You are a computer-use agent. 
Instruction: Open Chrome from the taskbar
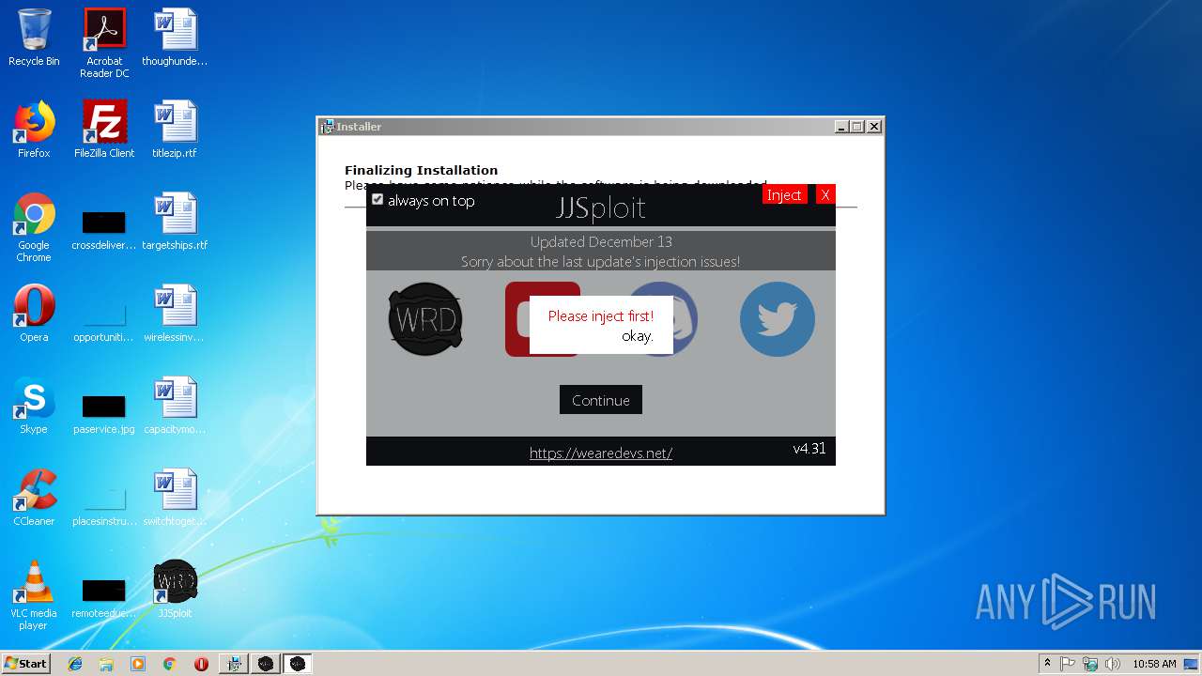coord(169,664)
